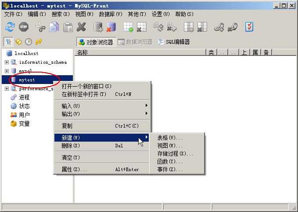Click the 备 column header

point(266,52)
